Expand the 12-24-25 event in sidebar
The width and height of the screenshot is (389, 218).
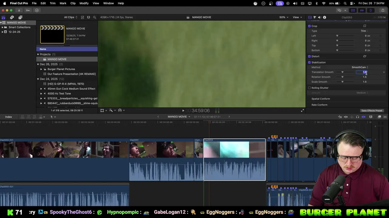pyautogui.click(x=2, y=32)
